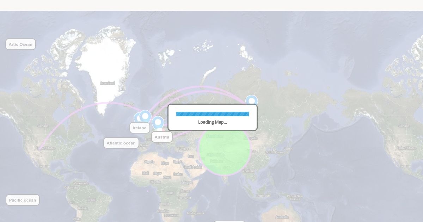
Task: Select the Atlantic ocean label
Action: click(x=121, y=143)
